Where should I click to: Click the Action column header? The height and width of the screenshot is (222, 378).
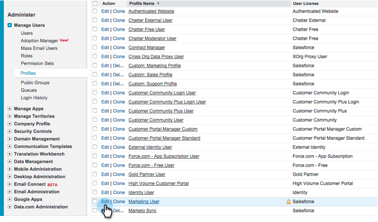pos(108,4)
